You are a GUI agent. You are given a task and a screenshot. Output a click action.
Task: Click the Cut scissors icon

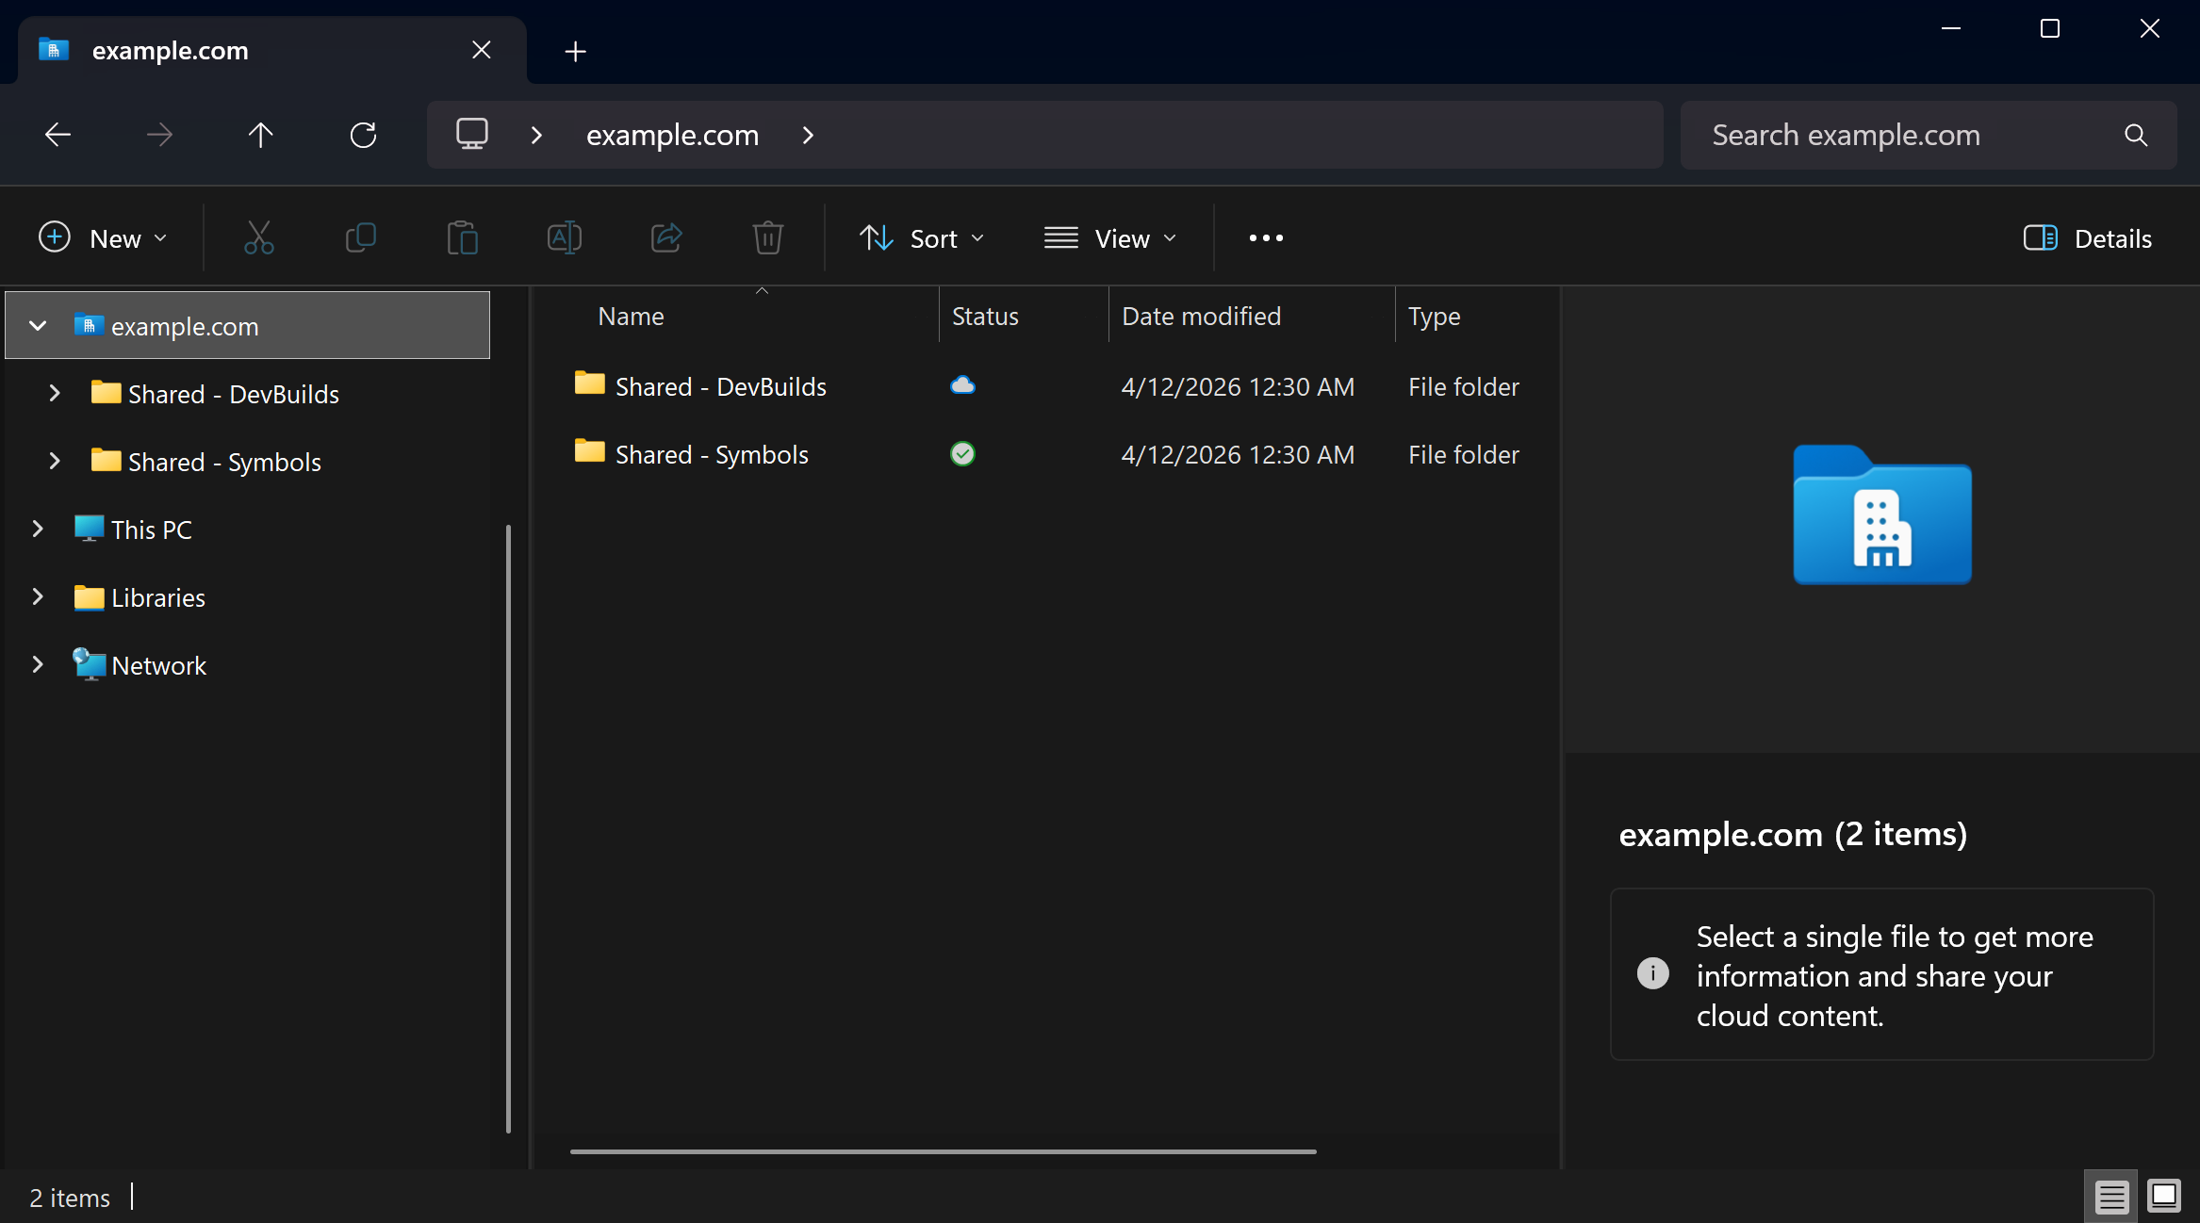point(258,237)
